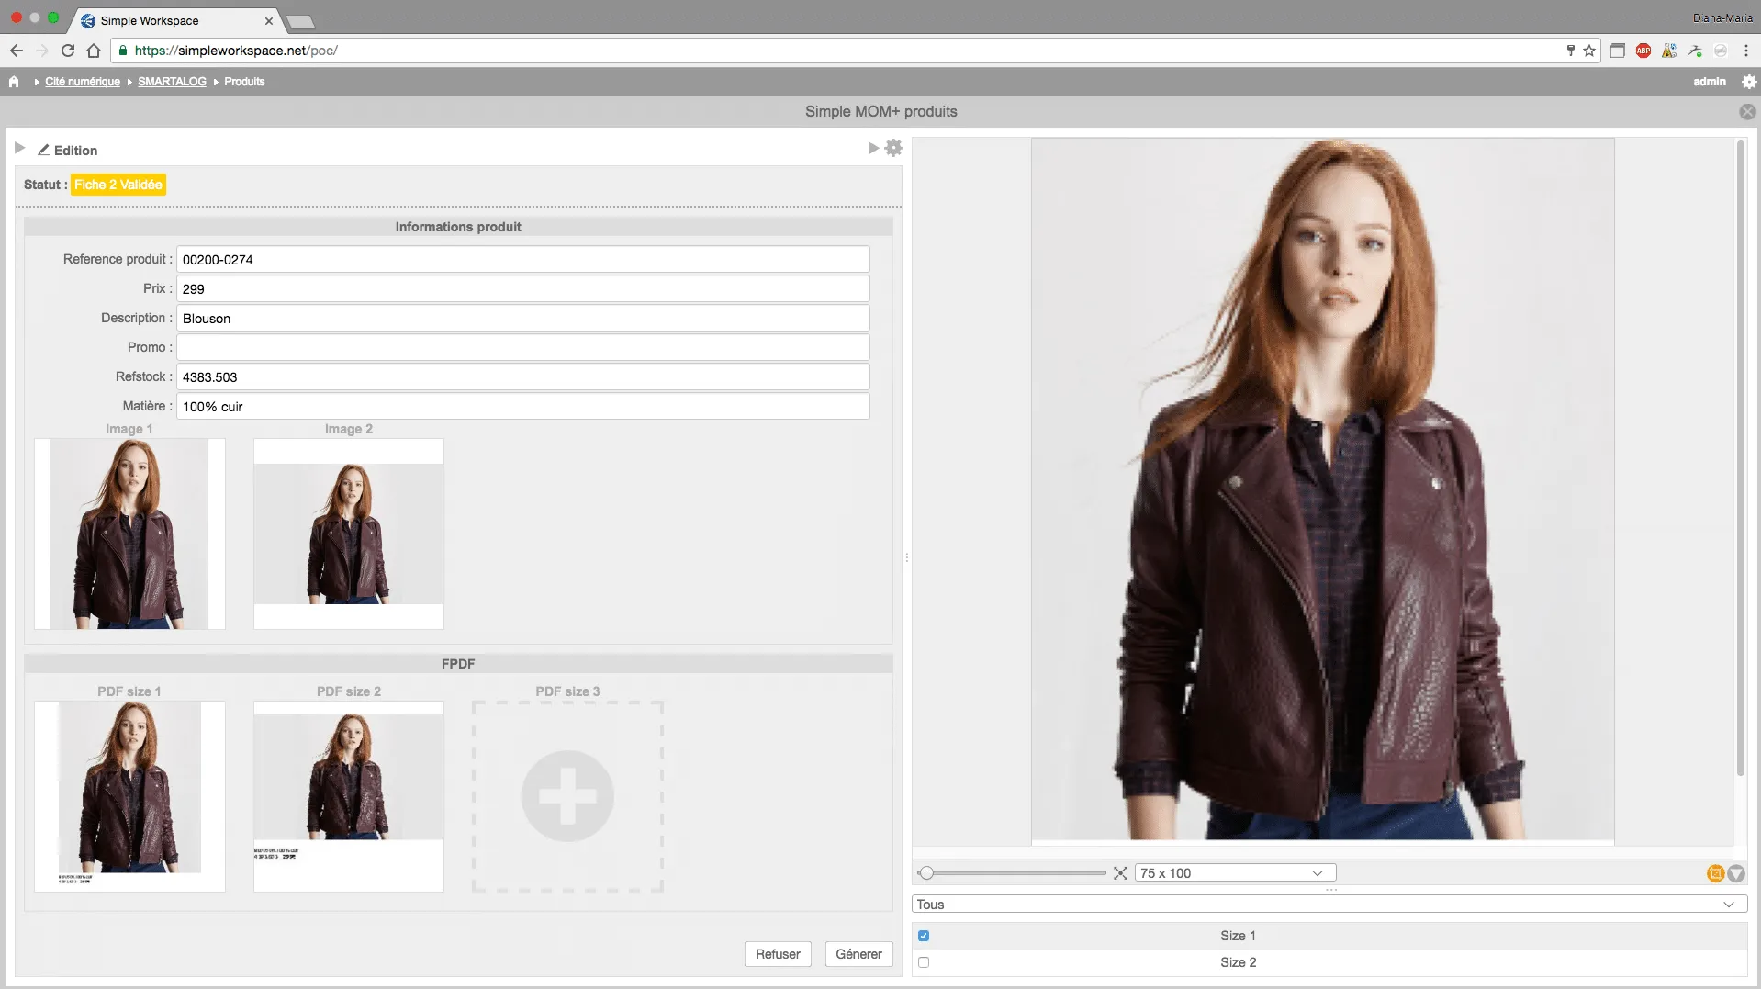Check the Size 2 checkbox
This screenshot has width=1761, height=989.
click(x=924, y=962)
